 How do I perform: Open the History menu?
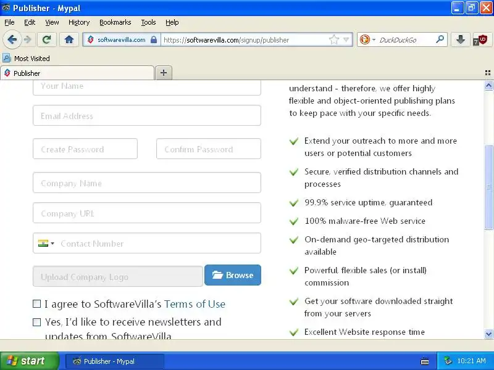[x=79, y=22]
